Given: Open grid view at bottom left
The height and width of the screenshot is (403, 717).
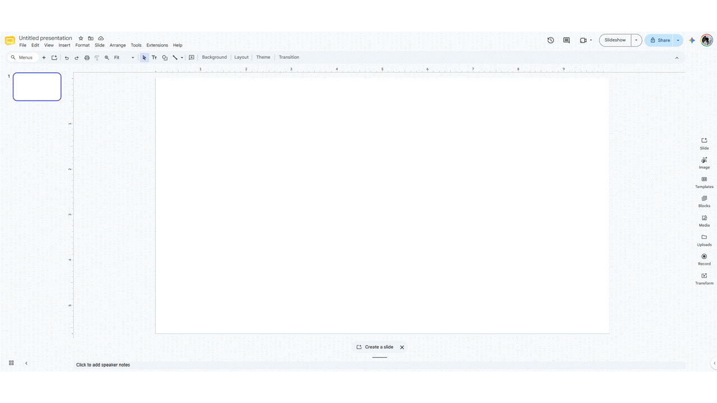Looking at the screenshot, I should [11, 363].
